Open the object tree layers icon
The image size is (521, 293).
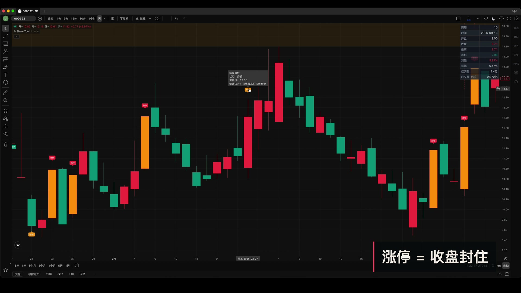tap(516, 82)
